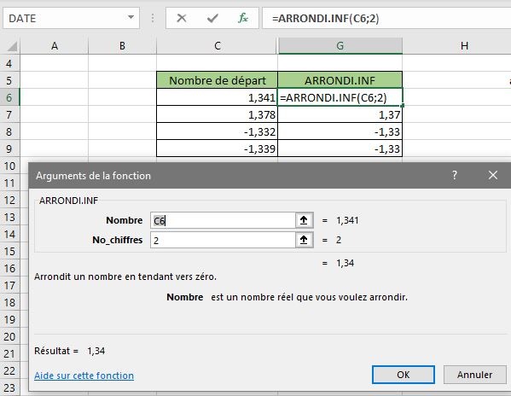This screenshot has height=396, width=511.
Task: Select result cell -1,33 in row 9
Action: pyautogui.click(x=340, y=148)
